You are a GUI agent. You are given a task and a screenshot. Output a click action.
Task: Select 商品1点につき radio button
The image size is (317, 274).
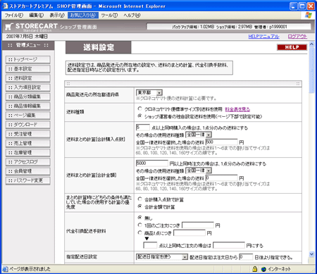[x=140, y=232]
